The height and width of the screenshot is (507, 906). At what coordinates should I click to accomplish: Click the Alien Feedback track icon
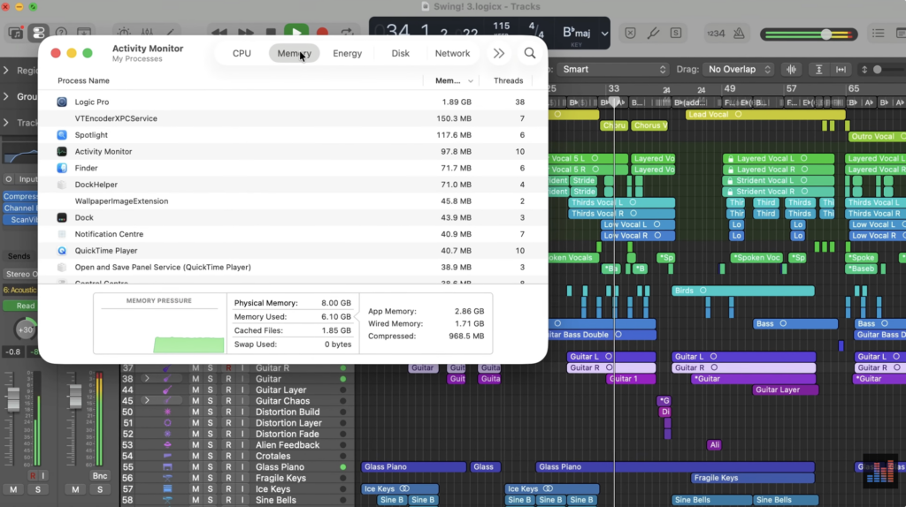167,445
